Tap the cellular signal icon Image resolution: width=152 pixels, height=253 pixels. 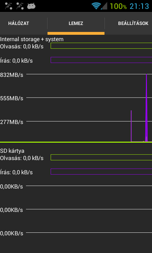click(x=104, y=6)
